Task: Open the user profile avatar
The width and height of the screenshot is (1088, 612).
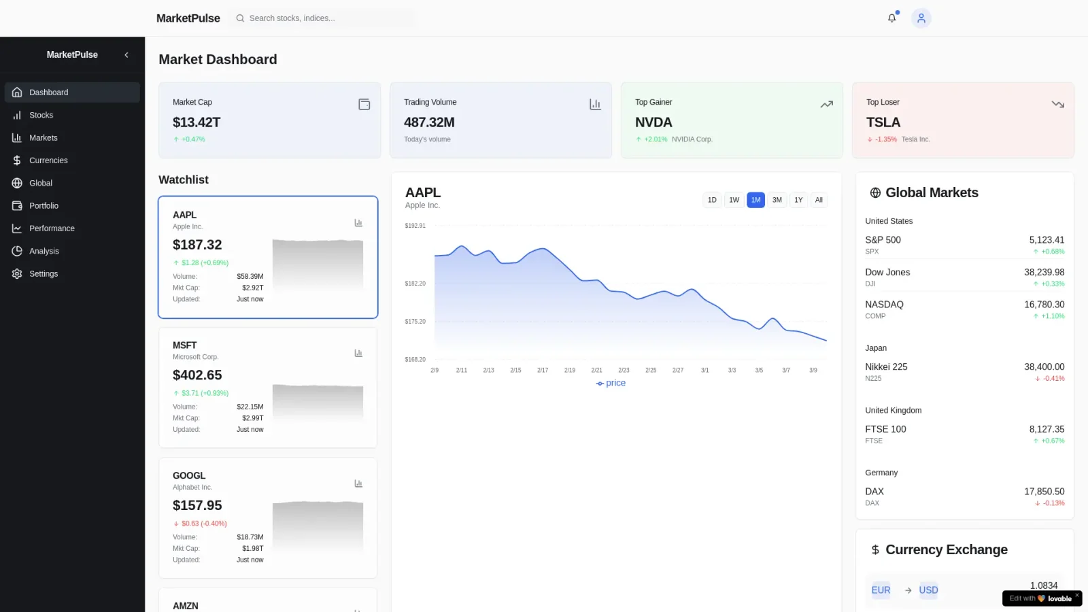Action: tap(921, 18)
